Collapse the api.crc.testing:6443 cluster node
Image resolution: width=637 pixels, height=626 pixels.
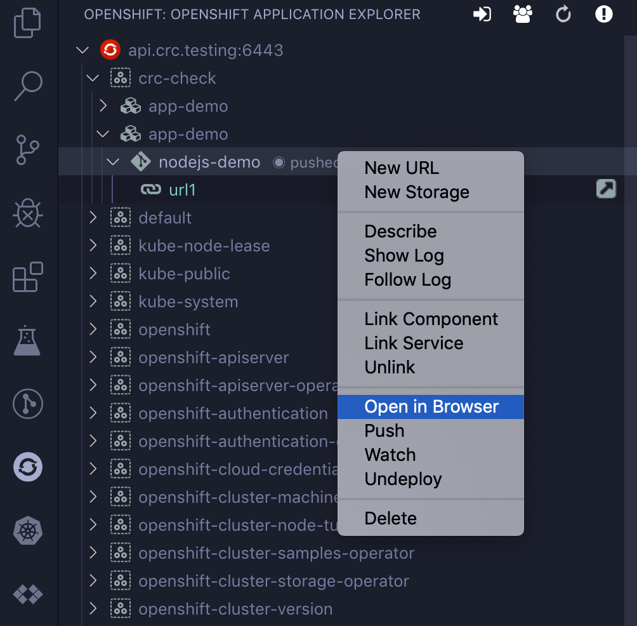click(82, 50)
